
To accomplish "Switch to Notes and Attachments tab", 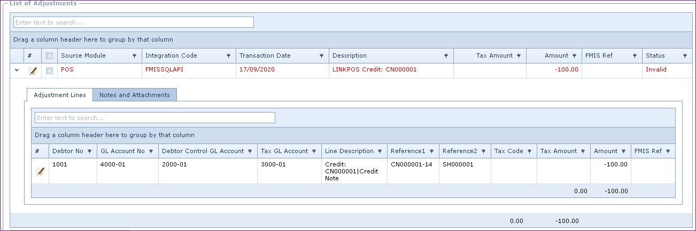I will click(135, 95).
